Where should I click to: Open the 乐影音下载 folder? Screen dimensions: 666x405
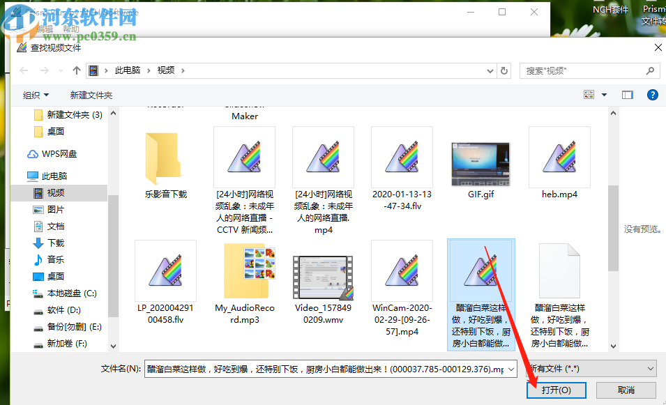click(x=165, y=160)
